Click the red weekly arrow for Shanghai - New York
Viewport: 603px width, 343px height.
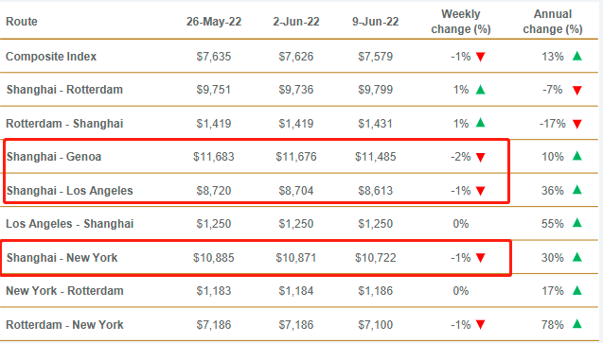[x=480, y=258]
